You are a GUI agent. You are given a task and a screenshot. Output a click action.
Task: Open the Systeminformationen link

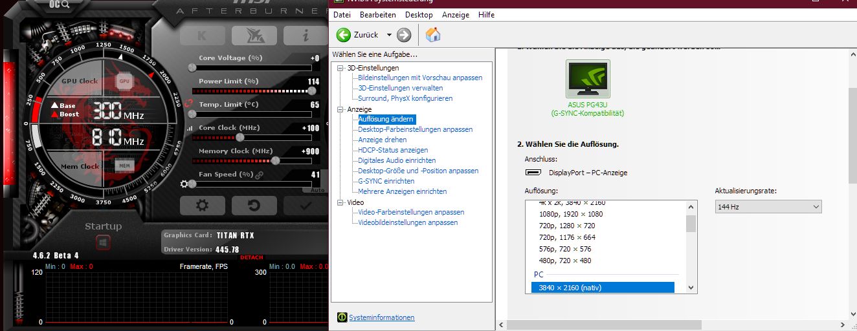pyautogui.click(x=382, y=317)
